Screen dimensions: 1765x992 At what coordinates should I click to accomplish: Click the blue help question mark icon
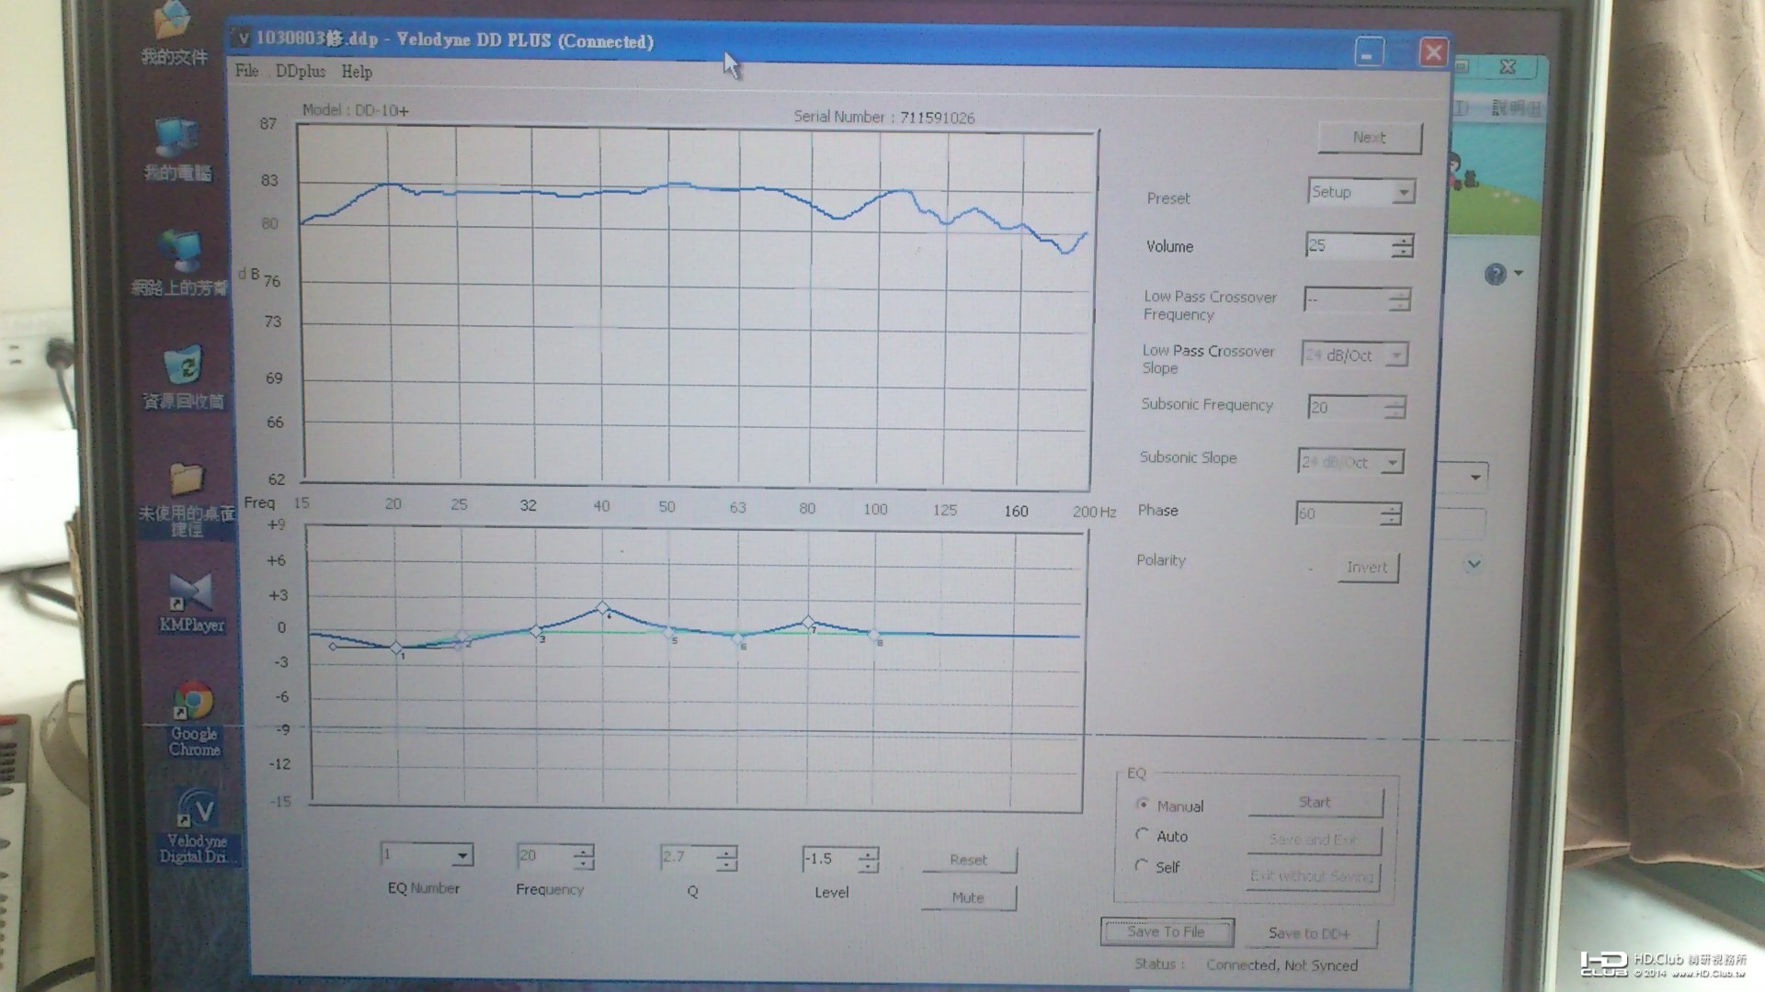coord(1496,274)
